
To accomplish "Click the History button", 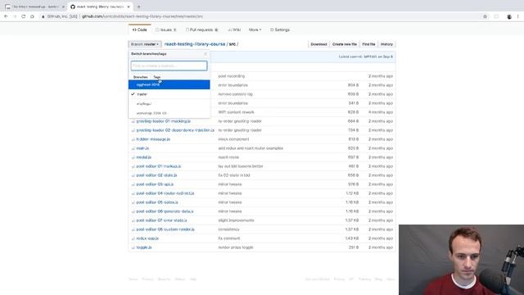I will coord(386,44).
